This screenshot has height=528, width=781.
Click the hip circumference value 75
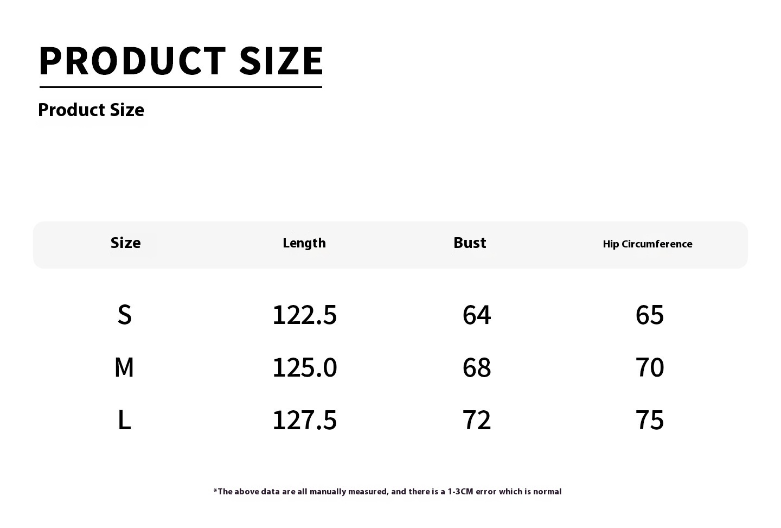(x=649, y=420)
